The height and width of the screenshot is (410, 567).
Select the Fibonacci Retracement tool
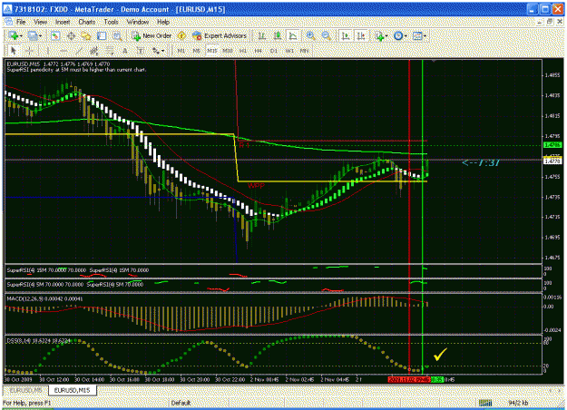(110, 51)
